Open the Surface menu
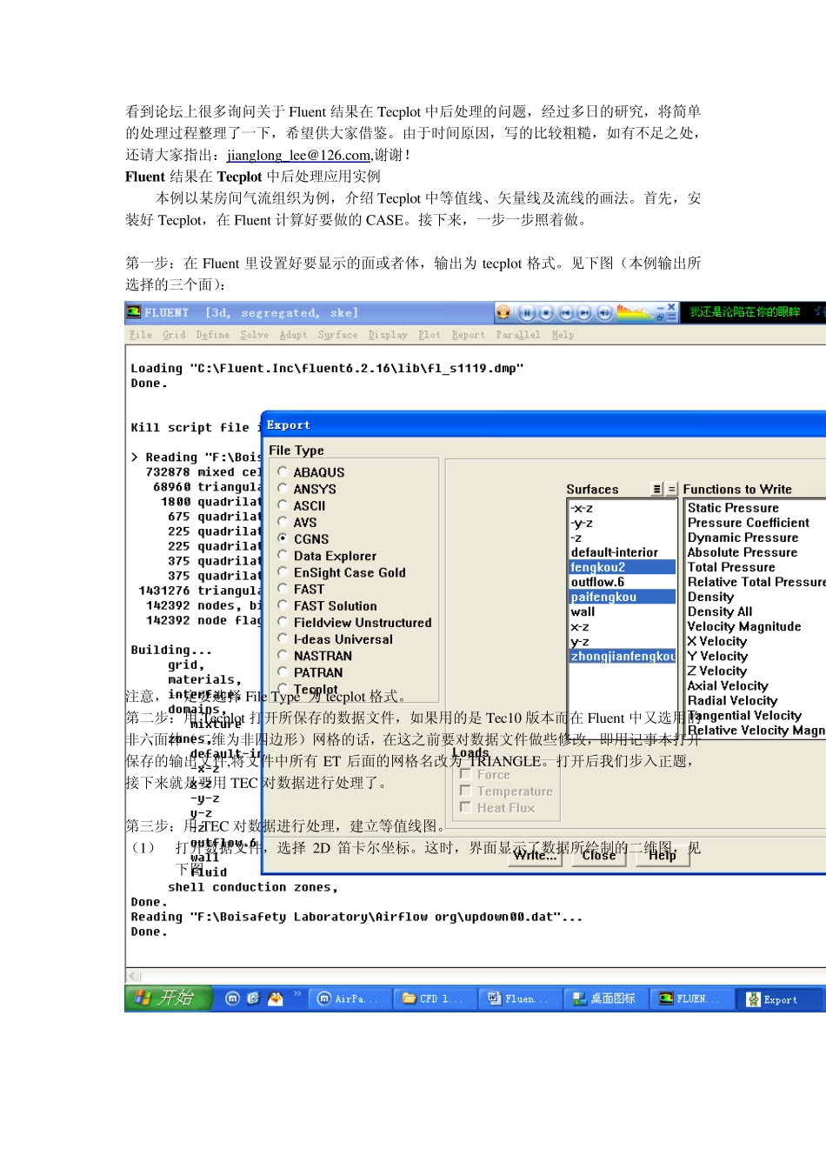 coord(337,335)
